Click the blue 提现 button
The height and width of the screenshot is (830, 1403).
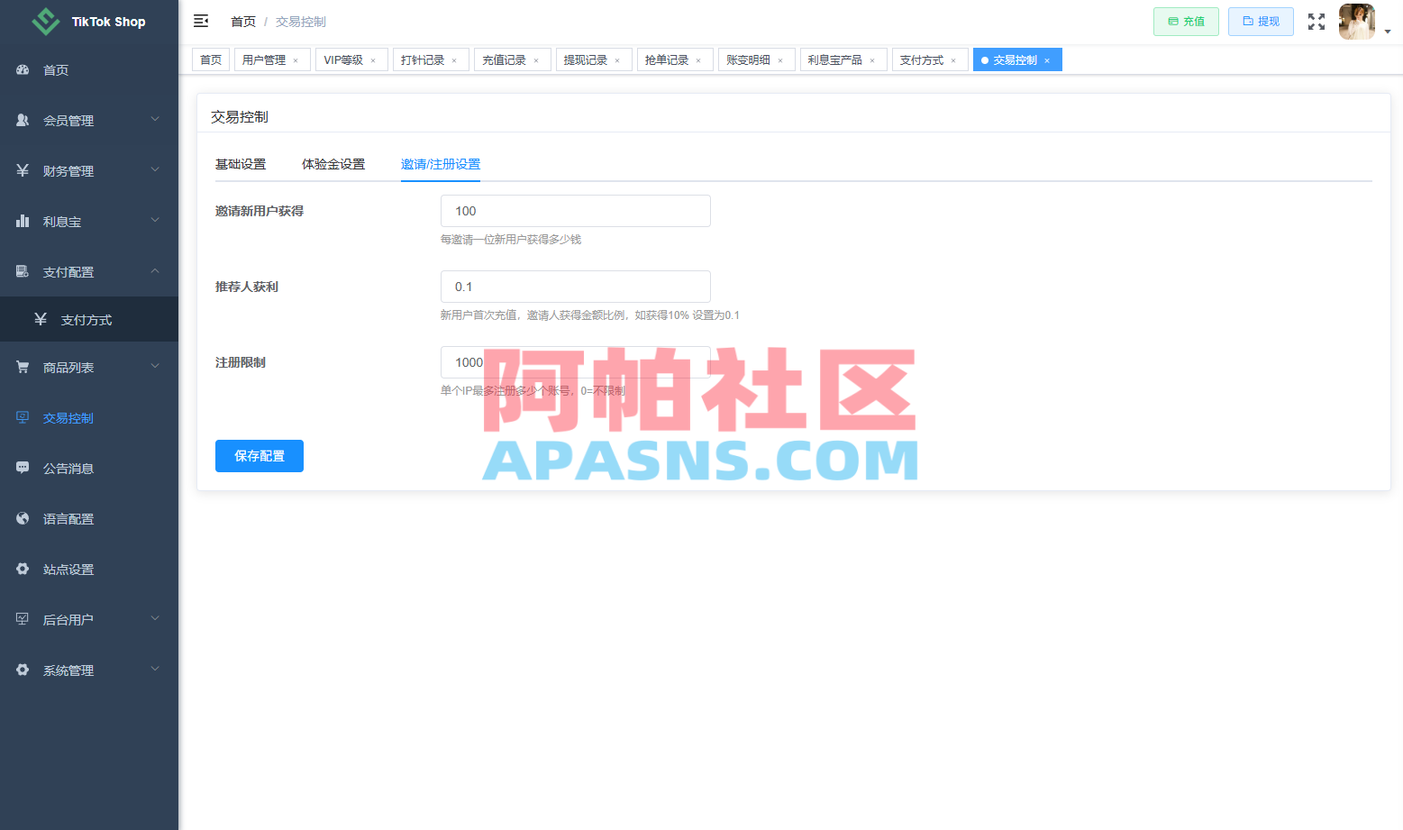(1261, 22)
